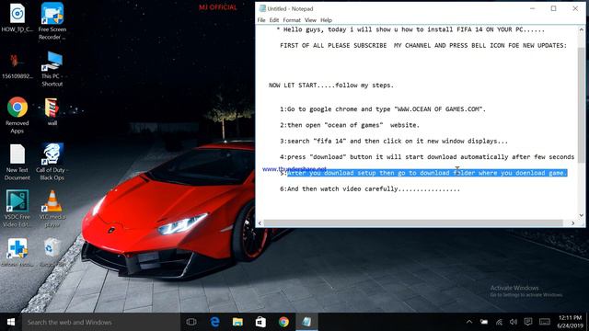Viewport: 589px width, 331px height.
Task: Open the touch keyboard tray icon
Action: [545, 322]
